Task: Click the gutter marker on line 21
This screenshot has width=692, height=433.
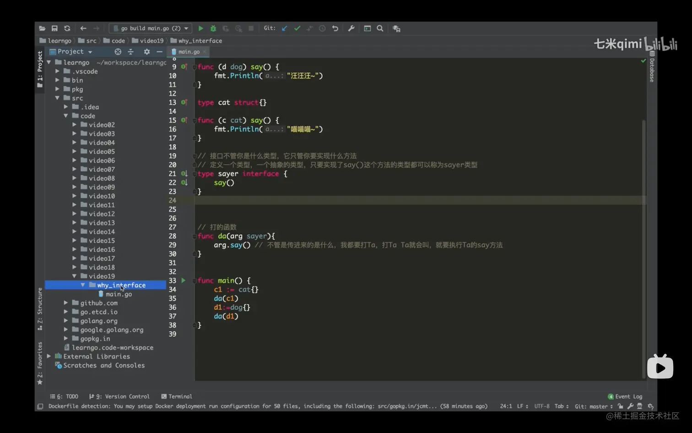Action: [x=184, y=174]
